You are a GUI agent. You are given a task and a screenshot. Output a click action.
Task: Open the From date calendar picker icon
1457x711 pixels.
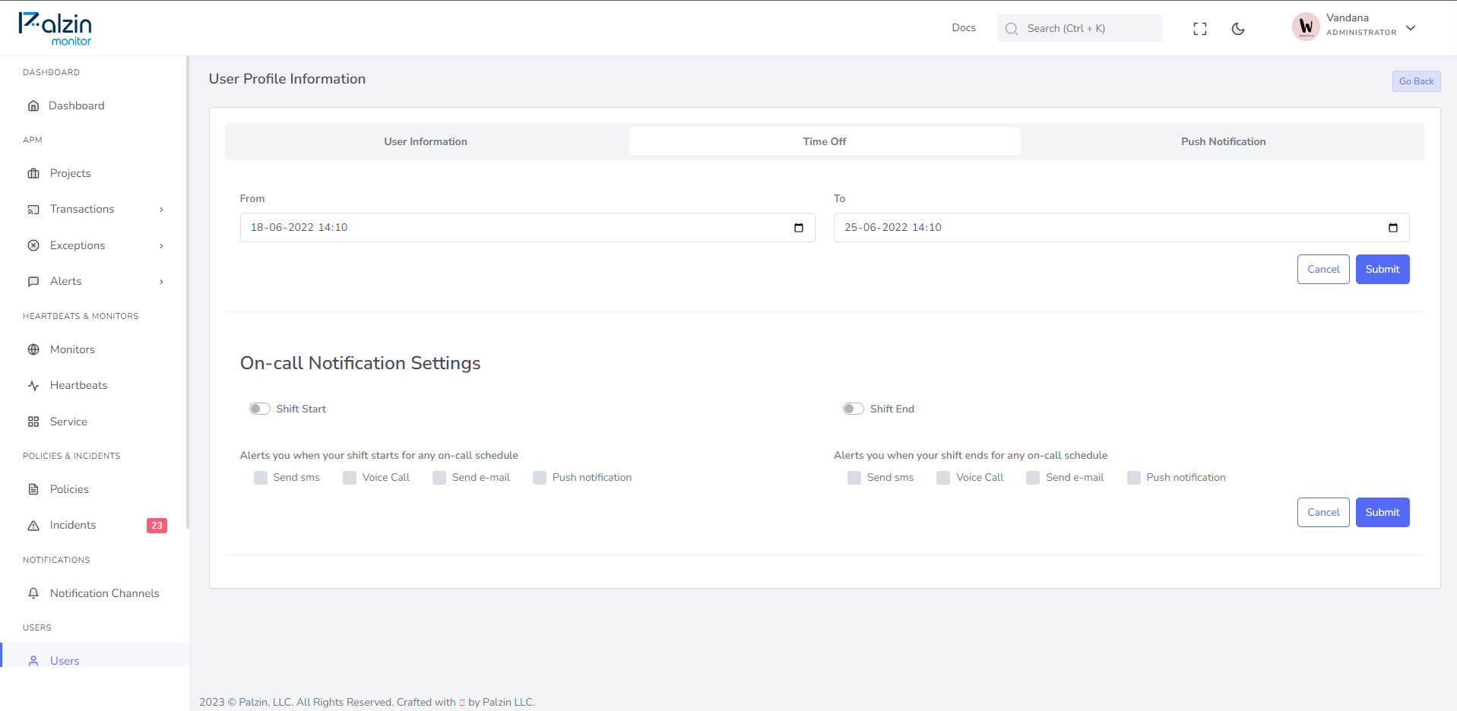coord(799,227)
